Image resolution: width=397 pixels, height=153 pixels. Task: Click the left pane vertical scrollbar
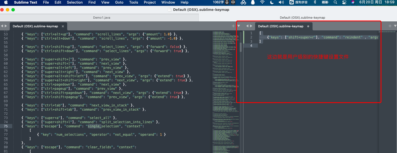[x=241, y=47]
